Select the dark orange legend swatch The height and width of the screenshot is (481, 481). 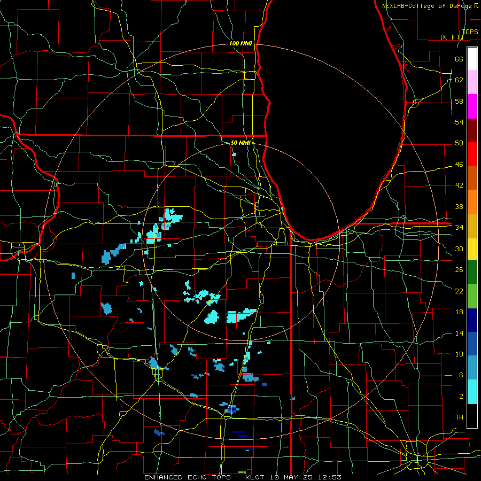click(472, 178)
